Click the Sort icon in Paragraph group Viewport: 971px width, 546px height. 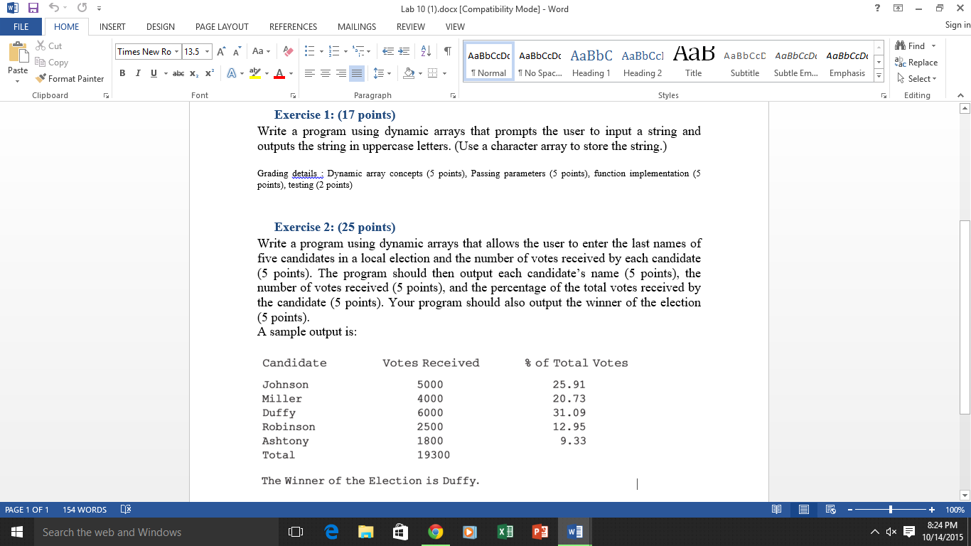427,50
